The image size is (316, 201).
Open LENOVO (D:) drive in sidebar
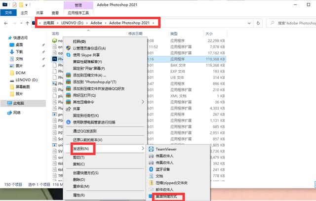26,80
